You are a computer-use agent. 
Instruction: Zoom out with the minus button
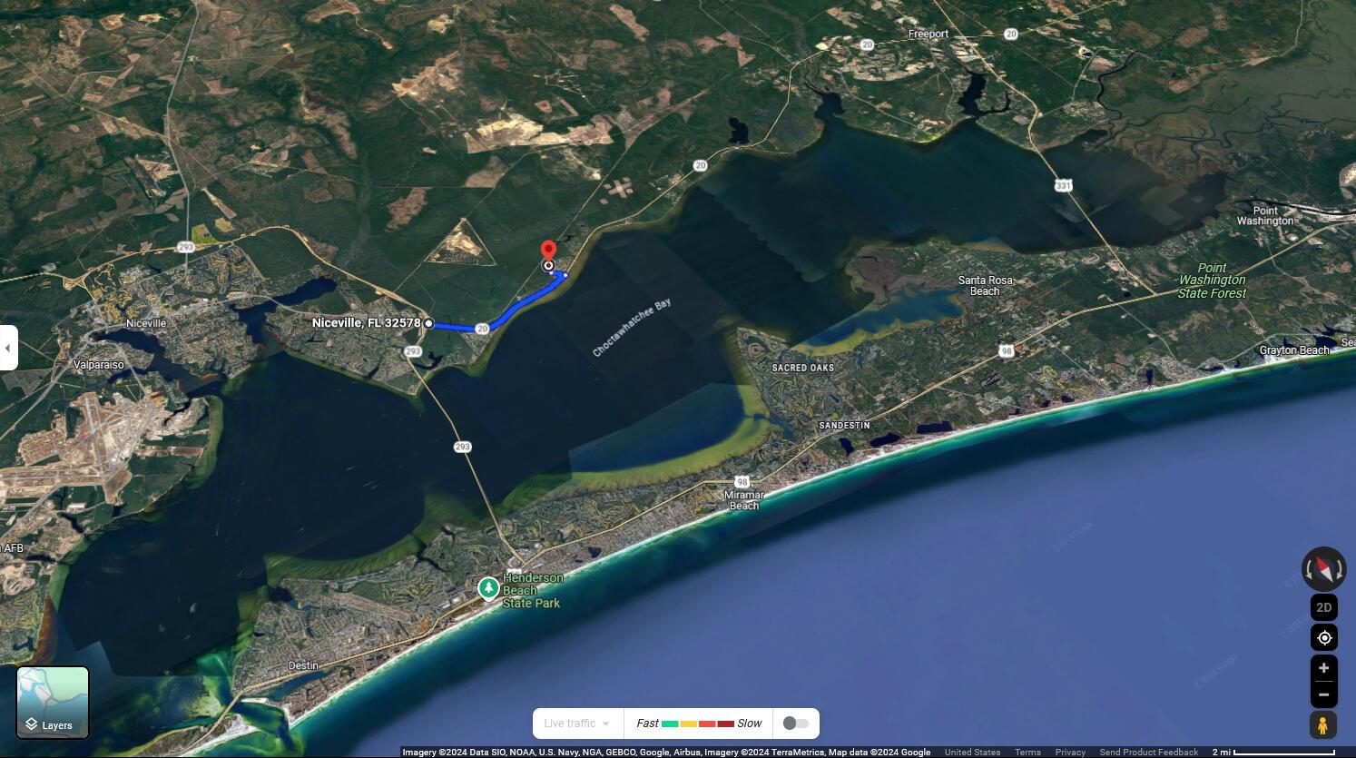(x=1324, y=694)
